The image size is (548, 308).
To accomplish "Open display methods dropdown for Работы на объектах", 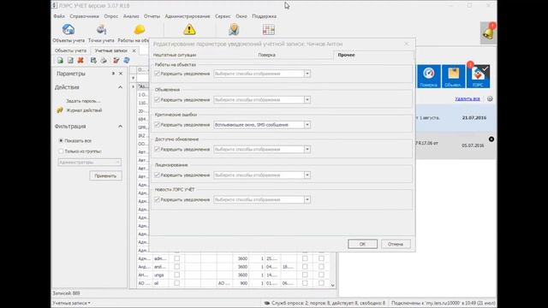I will pos(307,74).
